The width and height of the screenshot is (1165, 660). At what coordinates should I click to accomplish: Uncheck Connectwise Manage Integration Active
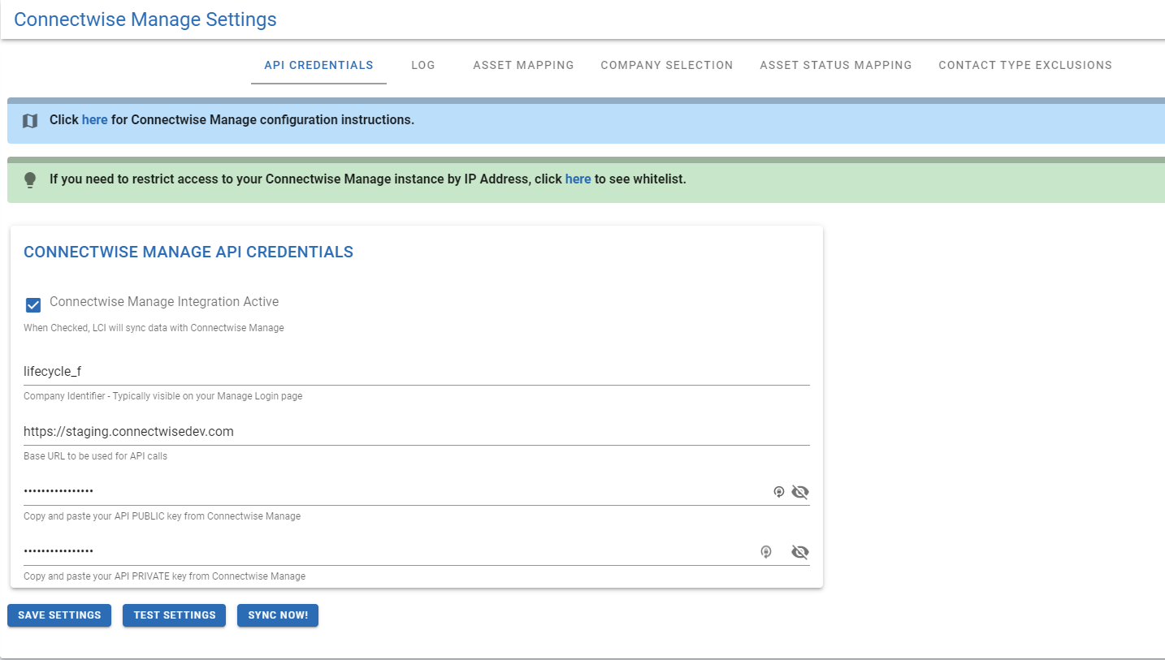tap(32, 304)
